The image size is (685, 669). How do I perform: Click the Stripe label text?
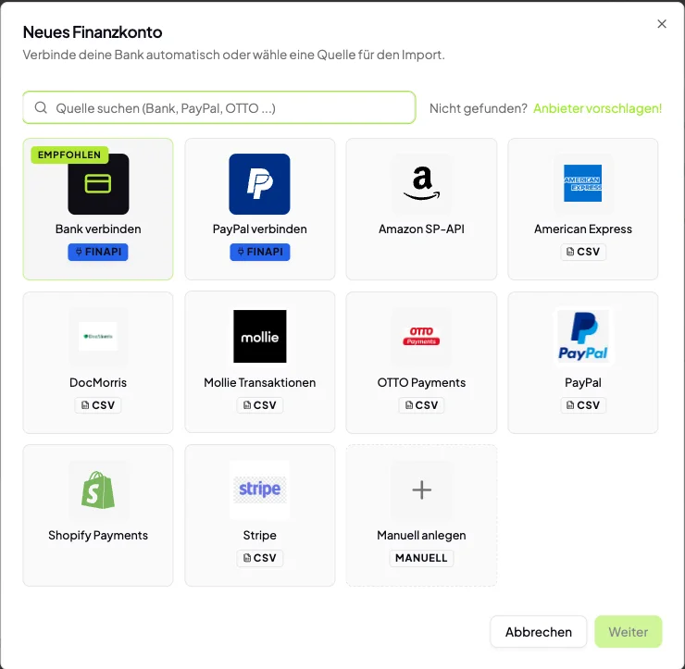click(x=259, y=536)
